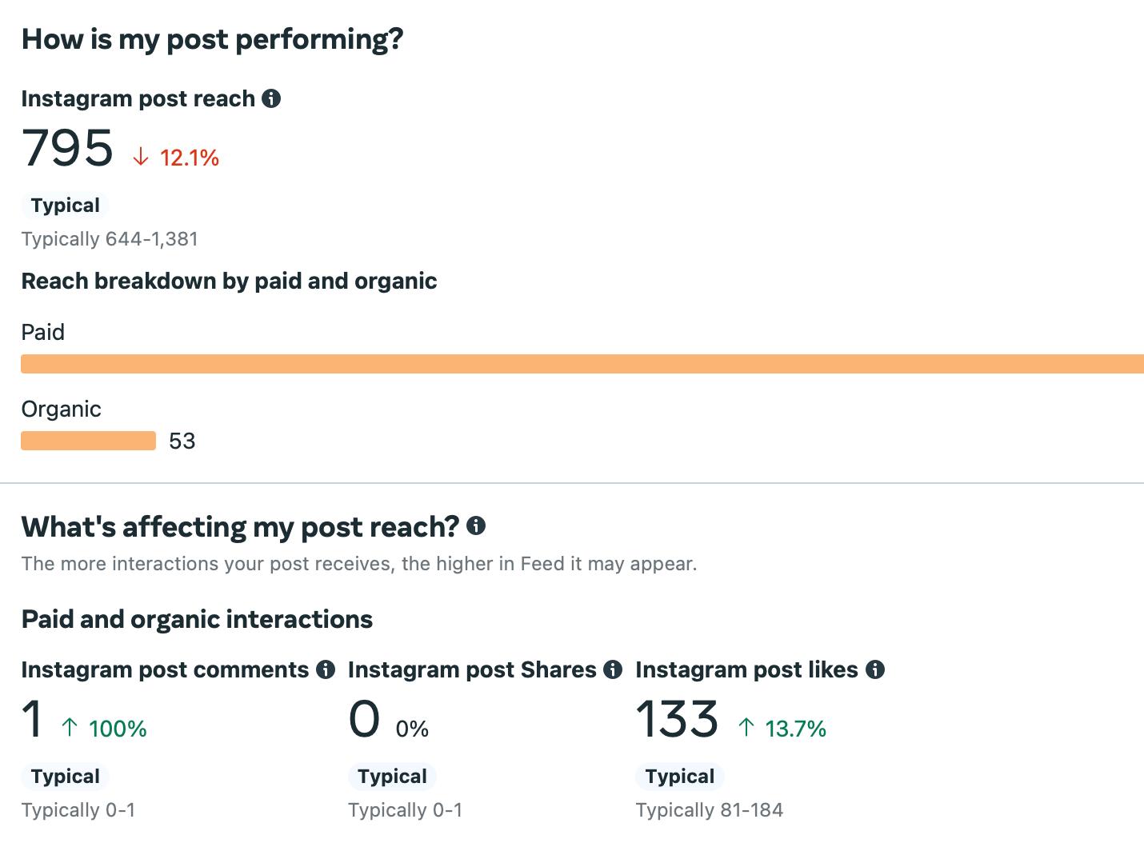1144x843 pixels.
Task: Click the Paid reach orange bar
Action: click(582, 364)
